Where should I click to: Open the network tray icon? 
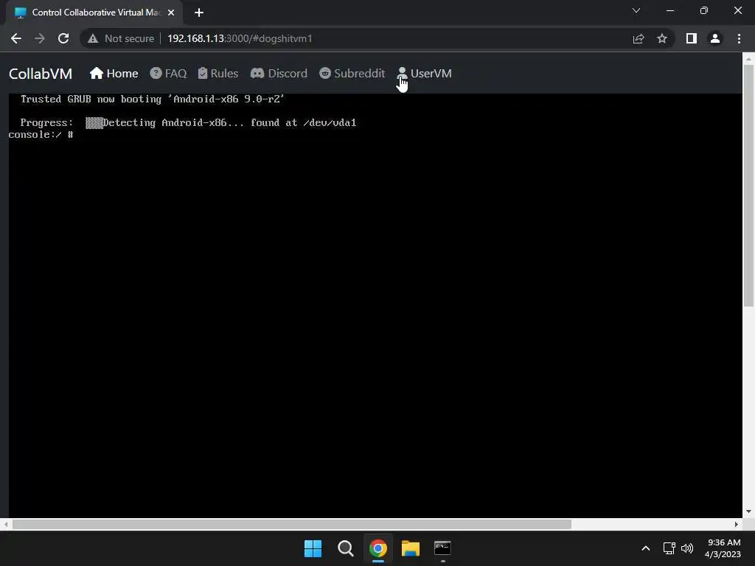tap(669, 548)
